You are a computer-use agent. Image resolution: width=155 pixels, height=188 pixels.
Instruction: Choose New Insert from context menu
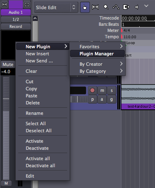43,54
